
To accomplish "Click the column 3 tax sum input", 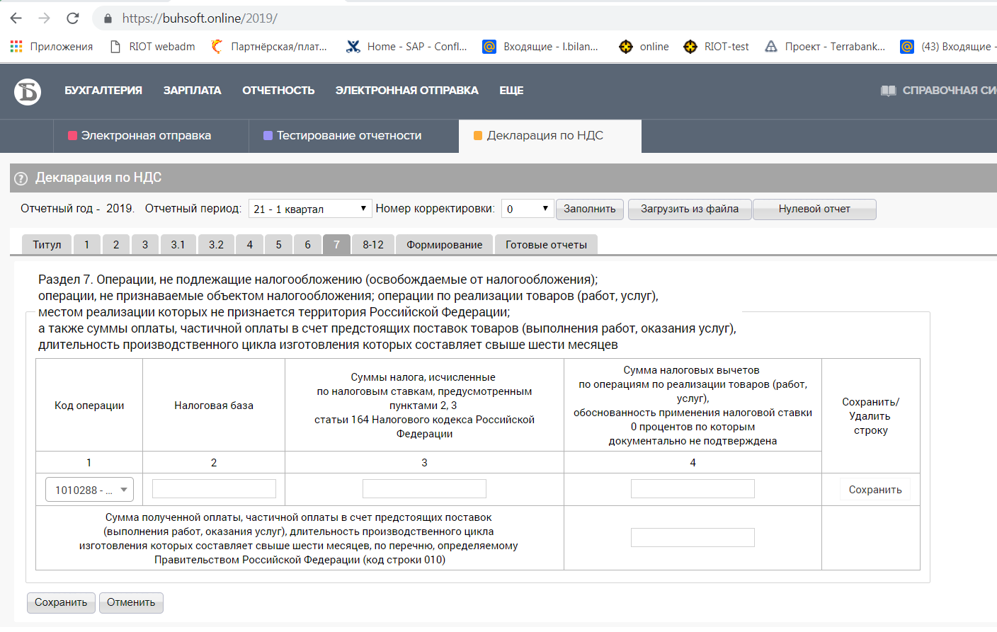I will pyautogui.click(x=424, y=489).
